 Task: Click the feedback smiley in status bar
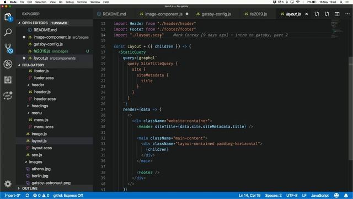(x=336, y=195)
